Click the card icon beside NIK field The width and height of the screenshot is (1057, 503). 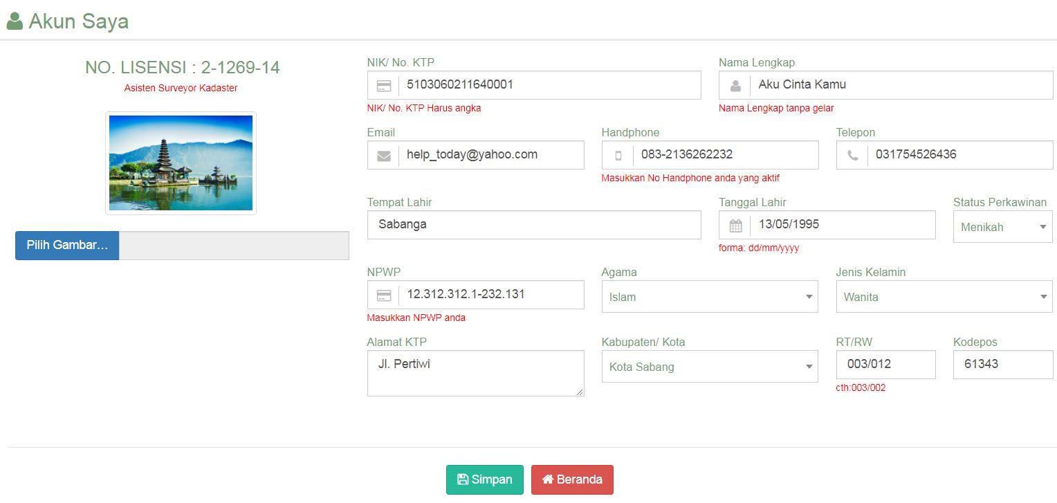click(x=383, y=86)
